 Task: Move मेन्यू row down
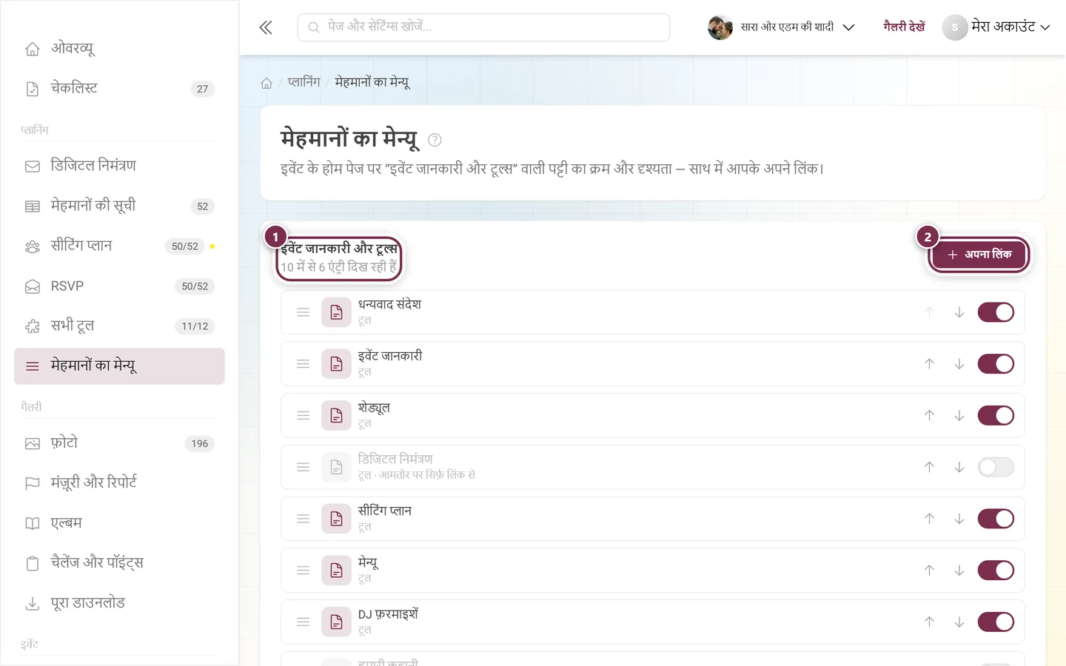[x=959, y=571]
